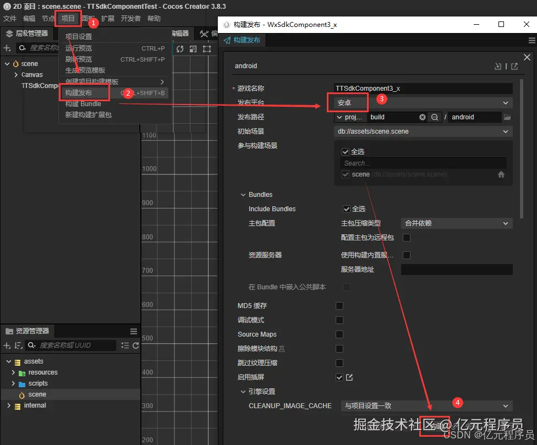The image size is (537, 445).
Task: Switch to the 层级管理器 panel tab
Action: click(x=28, y=34)
